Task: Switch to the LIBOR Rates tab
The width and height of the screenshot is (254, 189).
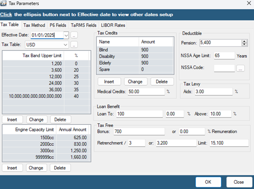Action: [x=113, y=25]
